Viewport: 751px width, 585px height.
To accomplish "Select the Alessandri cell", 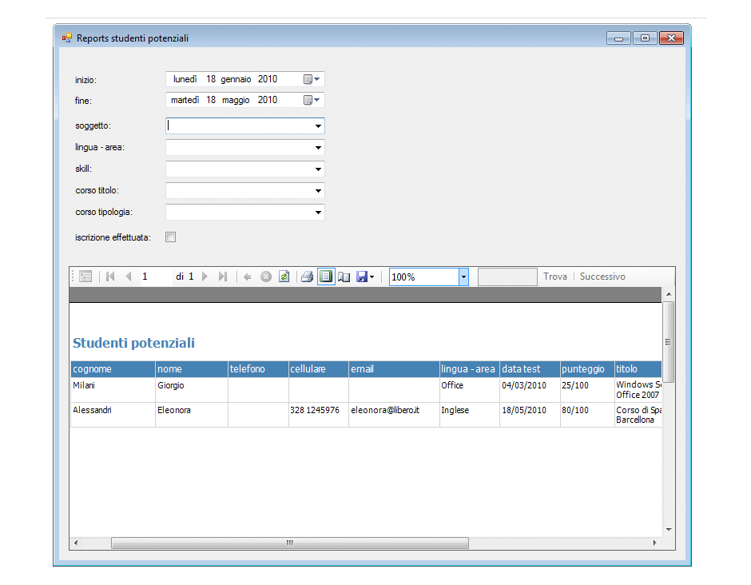I will 113,415.
